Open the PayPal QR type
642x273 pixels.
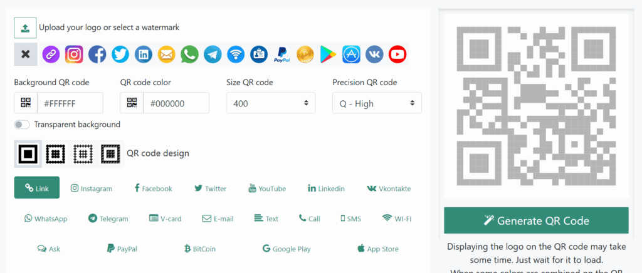click(122, 249)
